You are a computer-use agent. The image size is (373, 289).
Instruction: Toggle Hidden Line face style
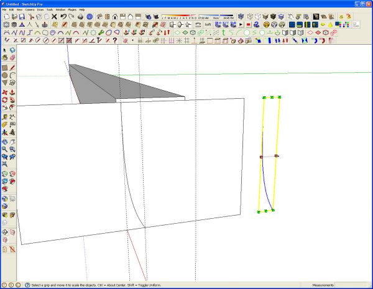pyautogui.click(x=257, y=17)
